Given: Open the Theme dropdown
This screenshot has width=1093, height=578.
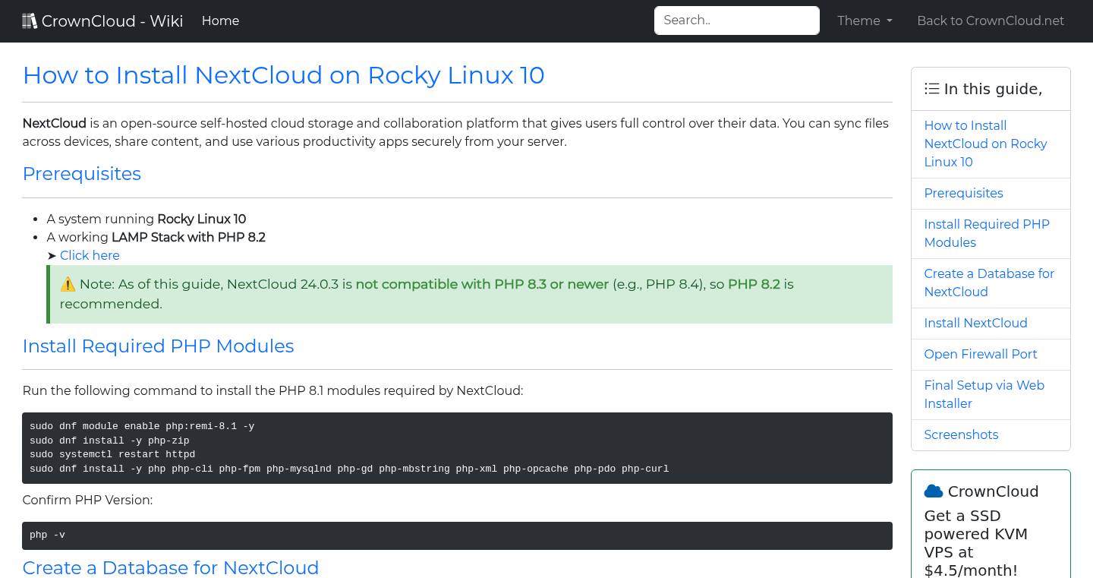Looking at the screenshot, I should click(865, 21).
